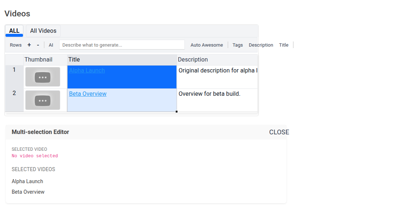The width and height of the screenshot is (412, 213).
Task: Remove a row with the minus icon
Action: pyautogui.click(x=38, y=45)
